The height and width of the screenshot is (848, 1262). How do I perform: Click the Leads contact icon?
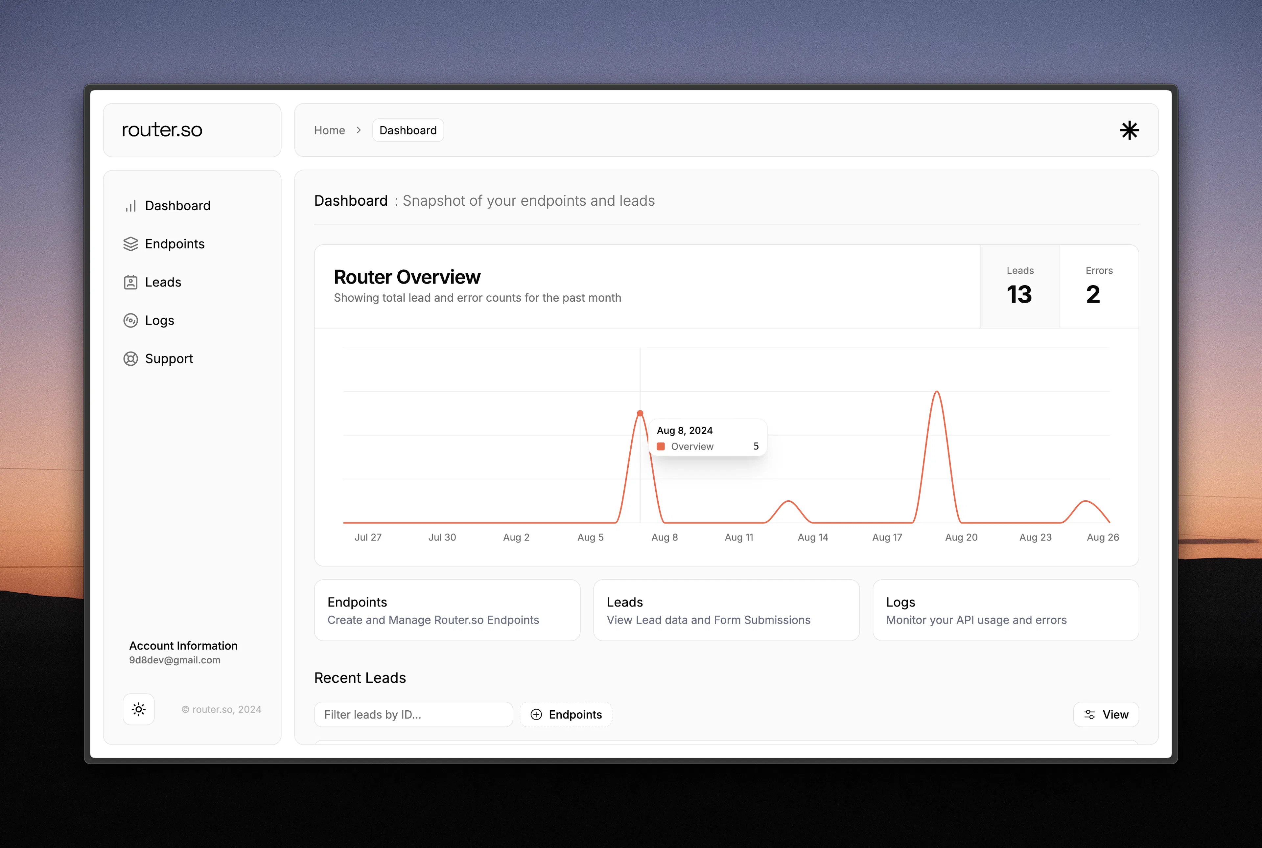130,282
